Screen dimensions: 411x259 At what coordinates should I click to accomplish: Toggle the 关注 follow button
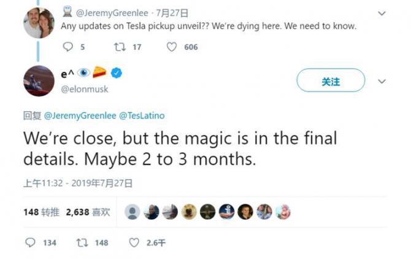coord(331,81)
